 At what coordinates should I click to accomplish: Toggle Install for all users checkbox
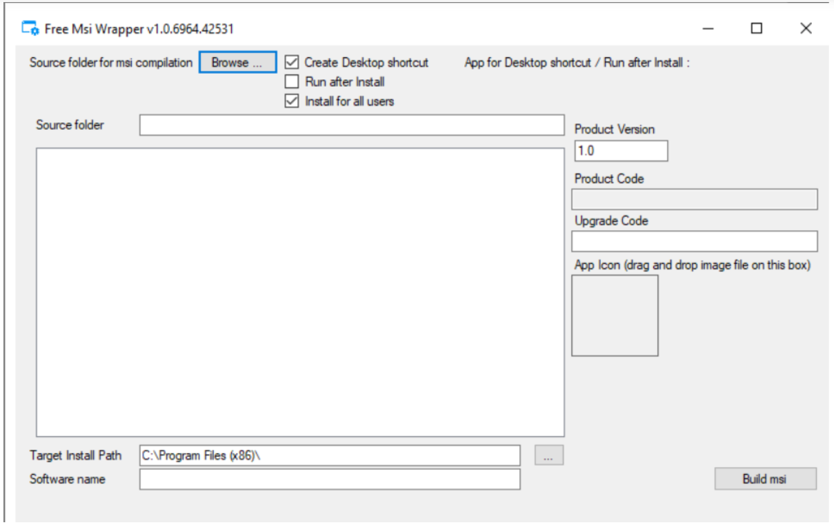pos(292,101)
